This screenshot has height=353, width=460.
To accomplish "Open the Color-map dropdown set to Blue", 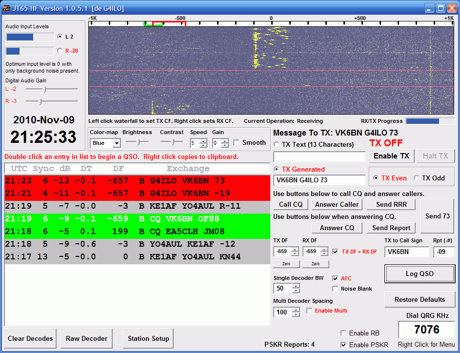I will [117, 143].
